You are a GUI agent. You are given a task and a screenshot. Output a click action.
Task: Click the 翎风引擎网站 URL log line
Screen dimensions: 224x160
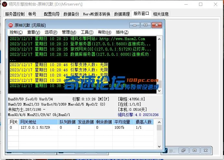click(78, 39)
